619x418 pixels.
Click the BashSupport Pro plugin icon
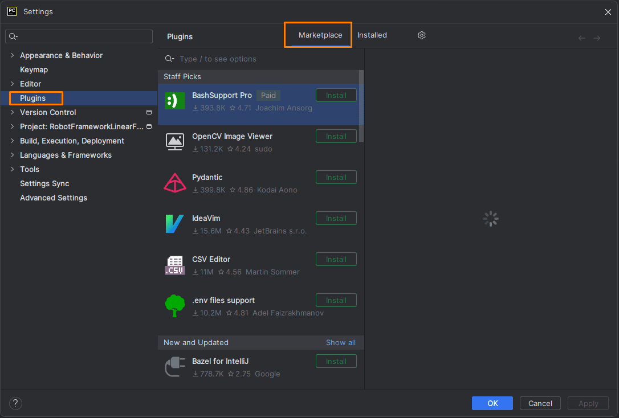pos(175,101)
